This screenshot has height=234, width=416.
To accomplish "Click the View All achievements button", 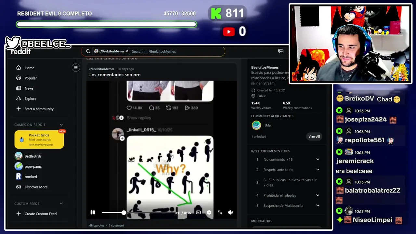I will pyautogui.click(x=314, y=136).
